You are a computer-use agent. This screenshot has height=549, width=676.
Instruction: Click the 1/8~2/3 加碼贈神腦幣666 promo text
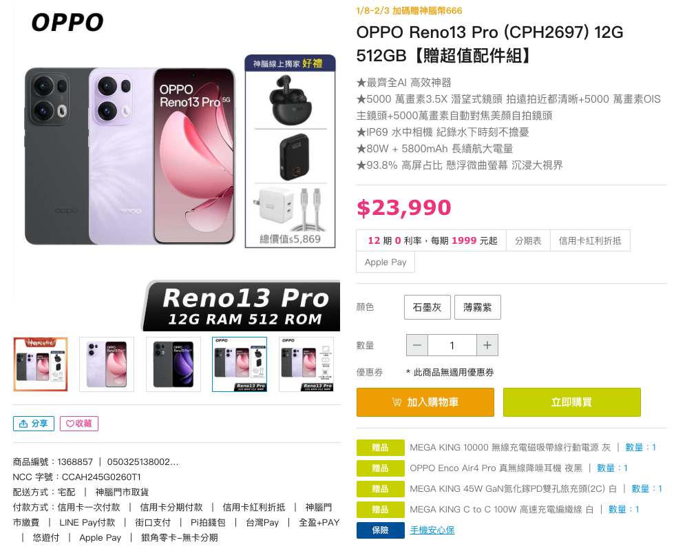point(409,11)
